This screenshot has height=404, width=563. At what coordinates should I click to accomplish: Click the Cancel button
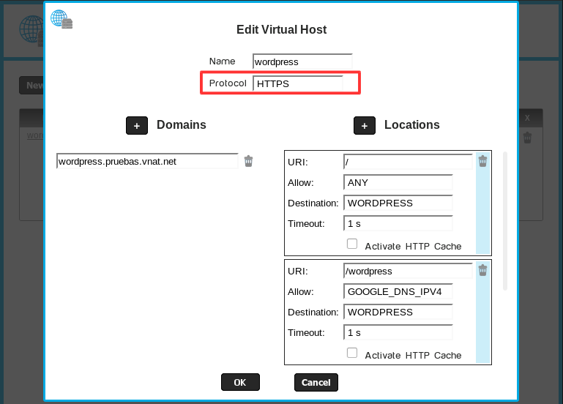pyautogui.click(x=316, y=382)
